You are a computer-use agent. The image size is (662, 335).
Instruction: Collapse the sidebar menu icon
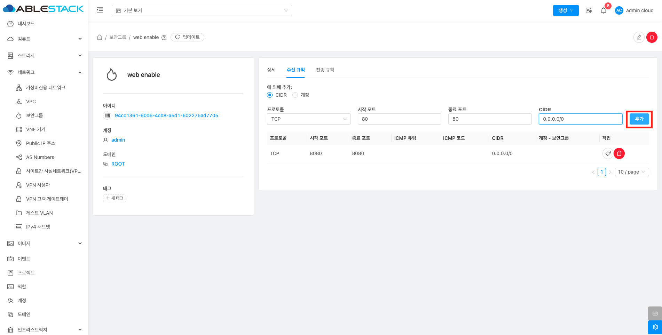[100, 10]
